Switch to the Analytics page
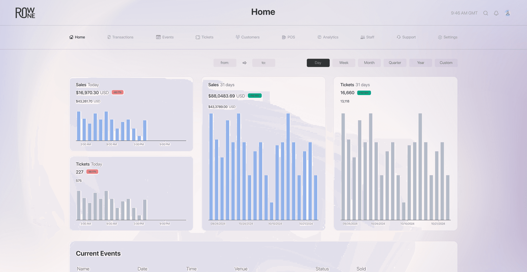This screenshot has width=527, height=272. tap(328, 37)
